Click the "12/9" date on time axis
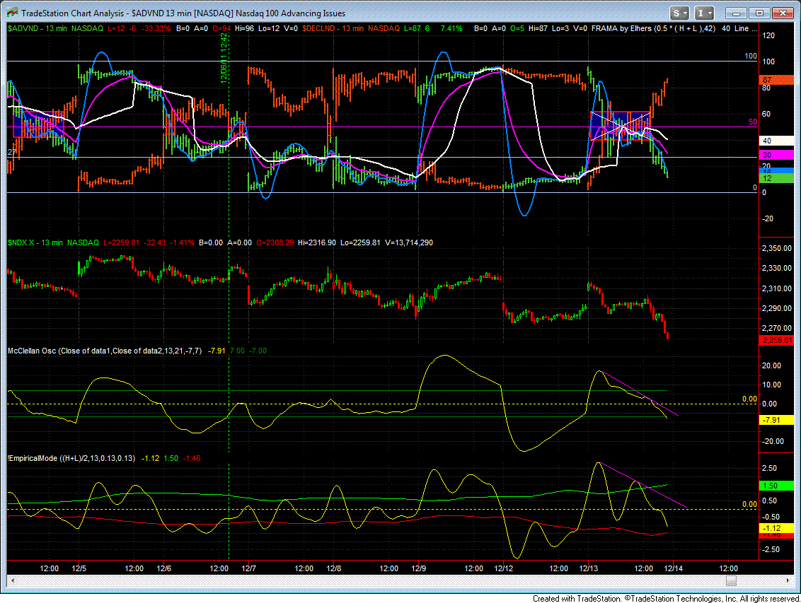The width and height of the screenshot is (801, 603). click(x=418, y=568)
